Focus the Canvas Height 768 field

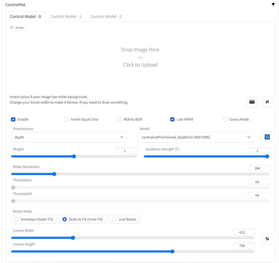[x=244, y=246]
